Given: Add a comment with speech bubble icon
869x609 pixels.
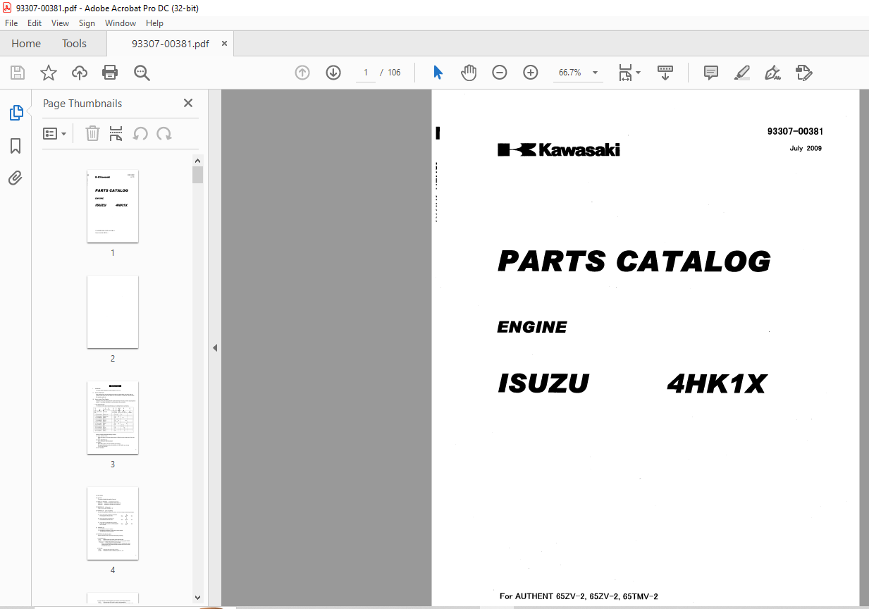Looking at the screenshot, I should tap(711, 73).
